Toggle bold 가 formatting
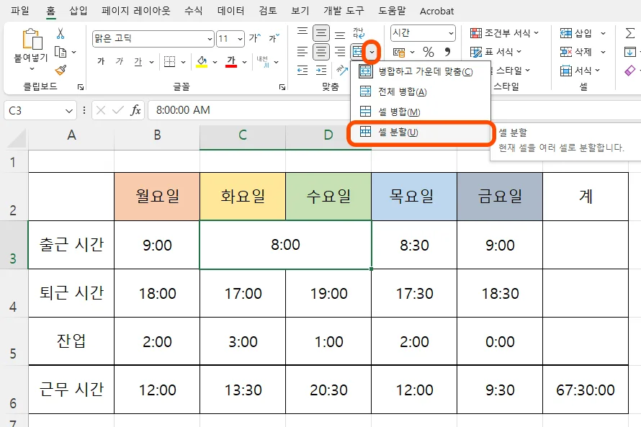The height and width of the screenshot is (427, 641). click(x=101, y=62)
